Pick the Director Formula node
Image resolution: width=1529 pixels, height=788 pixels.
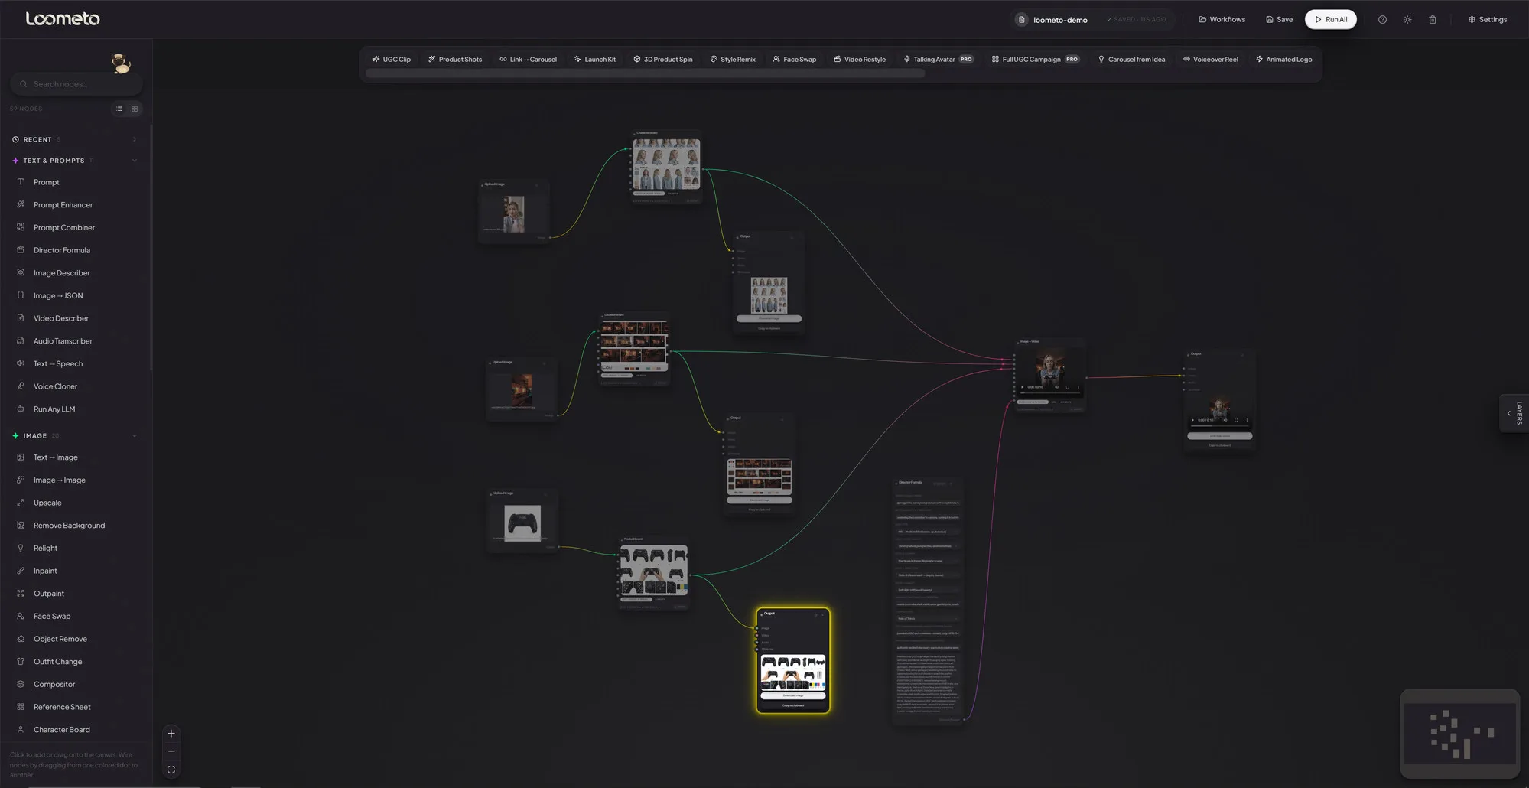tap(75, 250)
